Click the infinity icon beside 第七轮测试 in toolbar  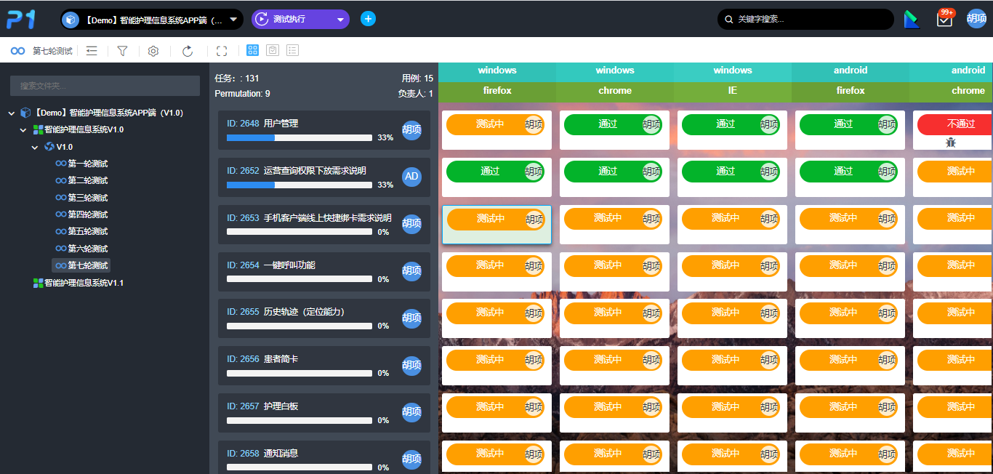pyautogui.click(x=17, y=51)
